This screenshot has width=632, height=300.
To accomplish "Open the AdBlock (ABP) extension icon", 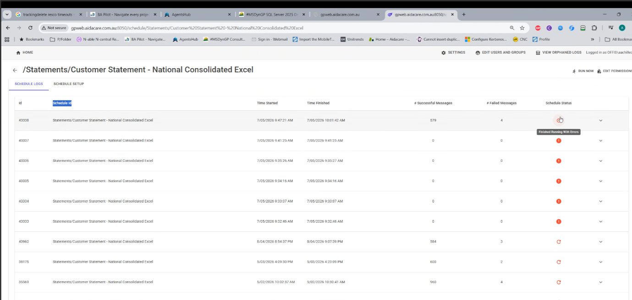I will [538, 28].
